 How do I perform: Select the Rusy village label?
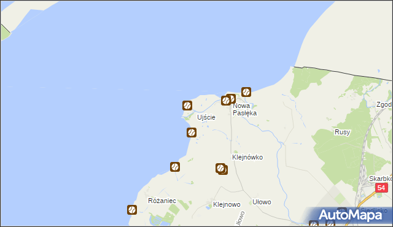point(342,132)
